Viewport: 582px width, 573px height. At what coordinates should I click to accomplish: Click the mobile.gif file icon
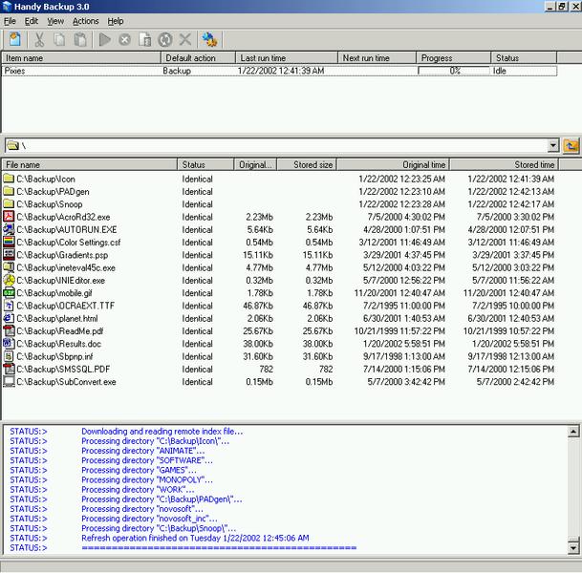9,292
